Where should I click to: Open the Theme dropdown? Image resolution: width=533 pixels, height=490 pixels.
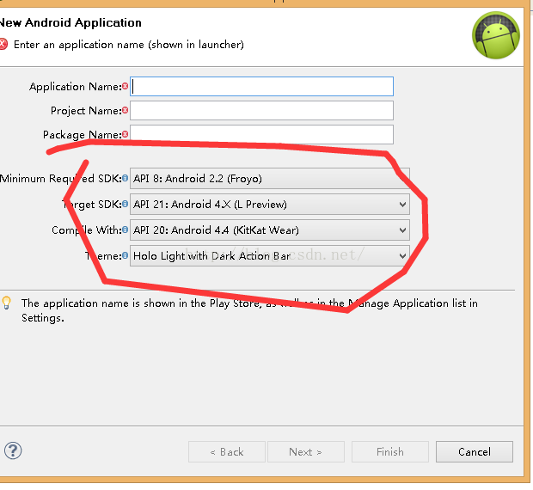270,256
